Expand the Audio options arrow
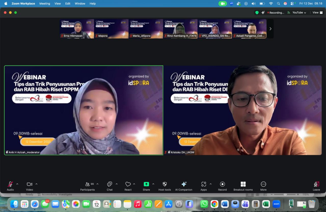Screen dimensions: 326x212 click(x=17, y=184)
